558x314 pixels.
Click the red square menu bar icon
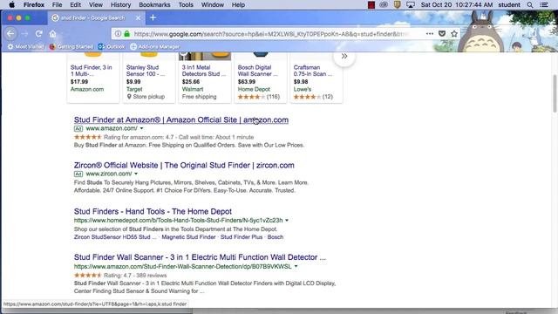371,5
